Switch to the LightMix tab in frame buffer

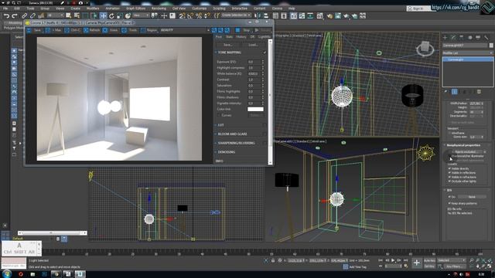[264, 37]
